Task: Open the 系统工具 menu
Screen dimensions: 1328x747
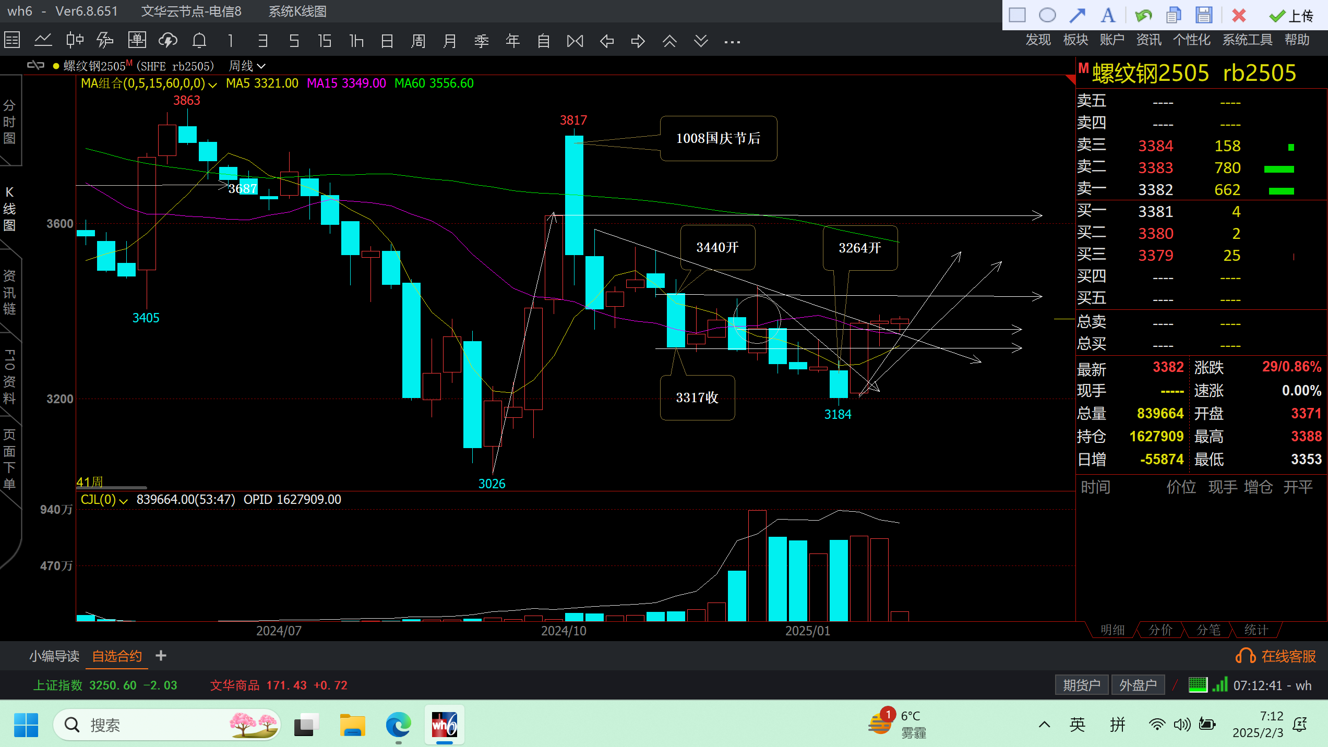Action: [x=1247, y=40]
